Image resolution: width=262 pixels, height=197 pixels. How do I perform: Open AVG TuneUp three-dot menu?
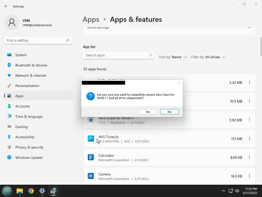coord(249,139)
